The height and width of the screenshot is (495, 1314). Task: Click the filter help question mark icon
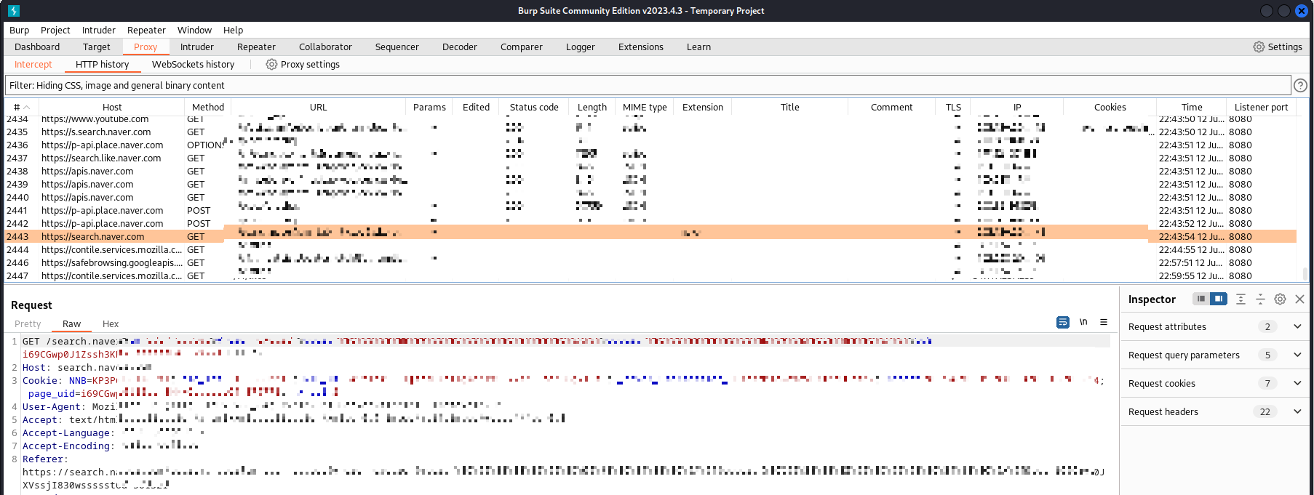pyautogui.click(x=1300, y=86)
